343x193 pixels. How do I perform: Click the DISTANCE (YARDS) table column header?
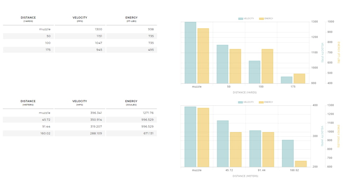tap(28, 19)
